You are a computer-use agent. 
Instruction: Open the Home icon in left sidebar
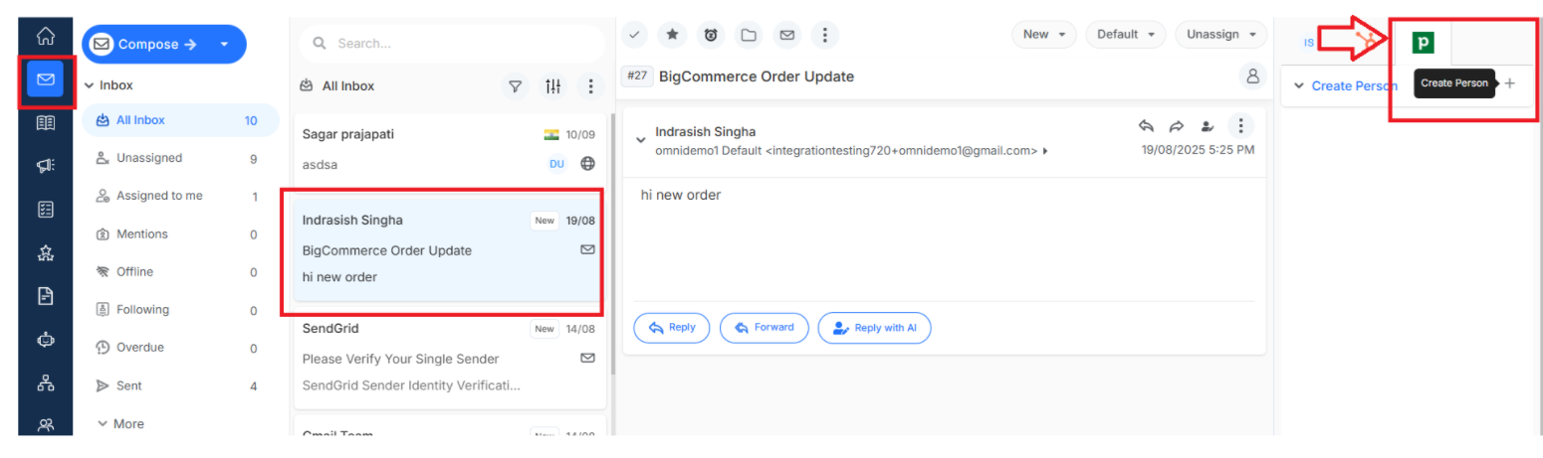point(45,37)
